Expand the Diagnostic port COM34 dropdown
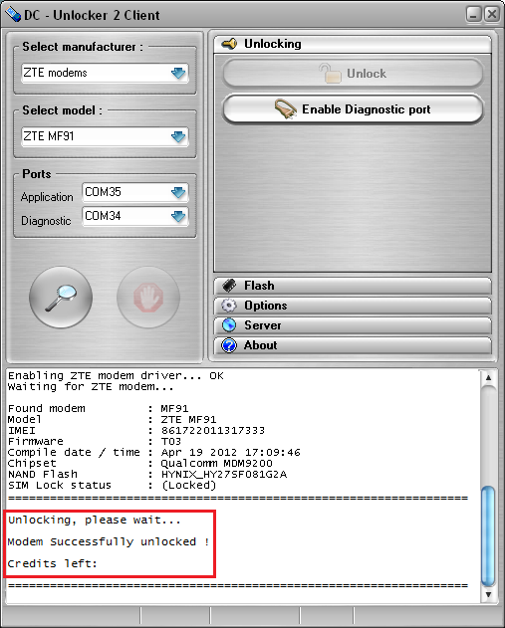This screenshot has width=505, height=628. (178, 216)
